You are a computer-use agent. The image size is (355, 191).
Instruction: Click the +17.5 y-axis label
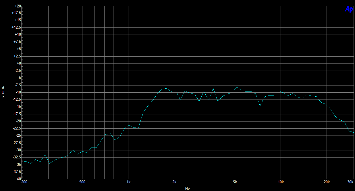16,13
